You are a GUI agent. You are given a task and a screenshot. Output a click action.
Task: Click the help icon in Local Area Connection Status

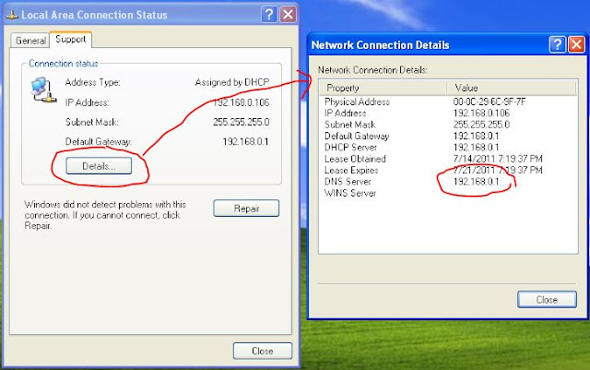[268, 15]
